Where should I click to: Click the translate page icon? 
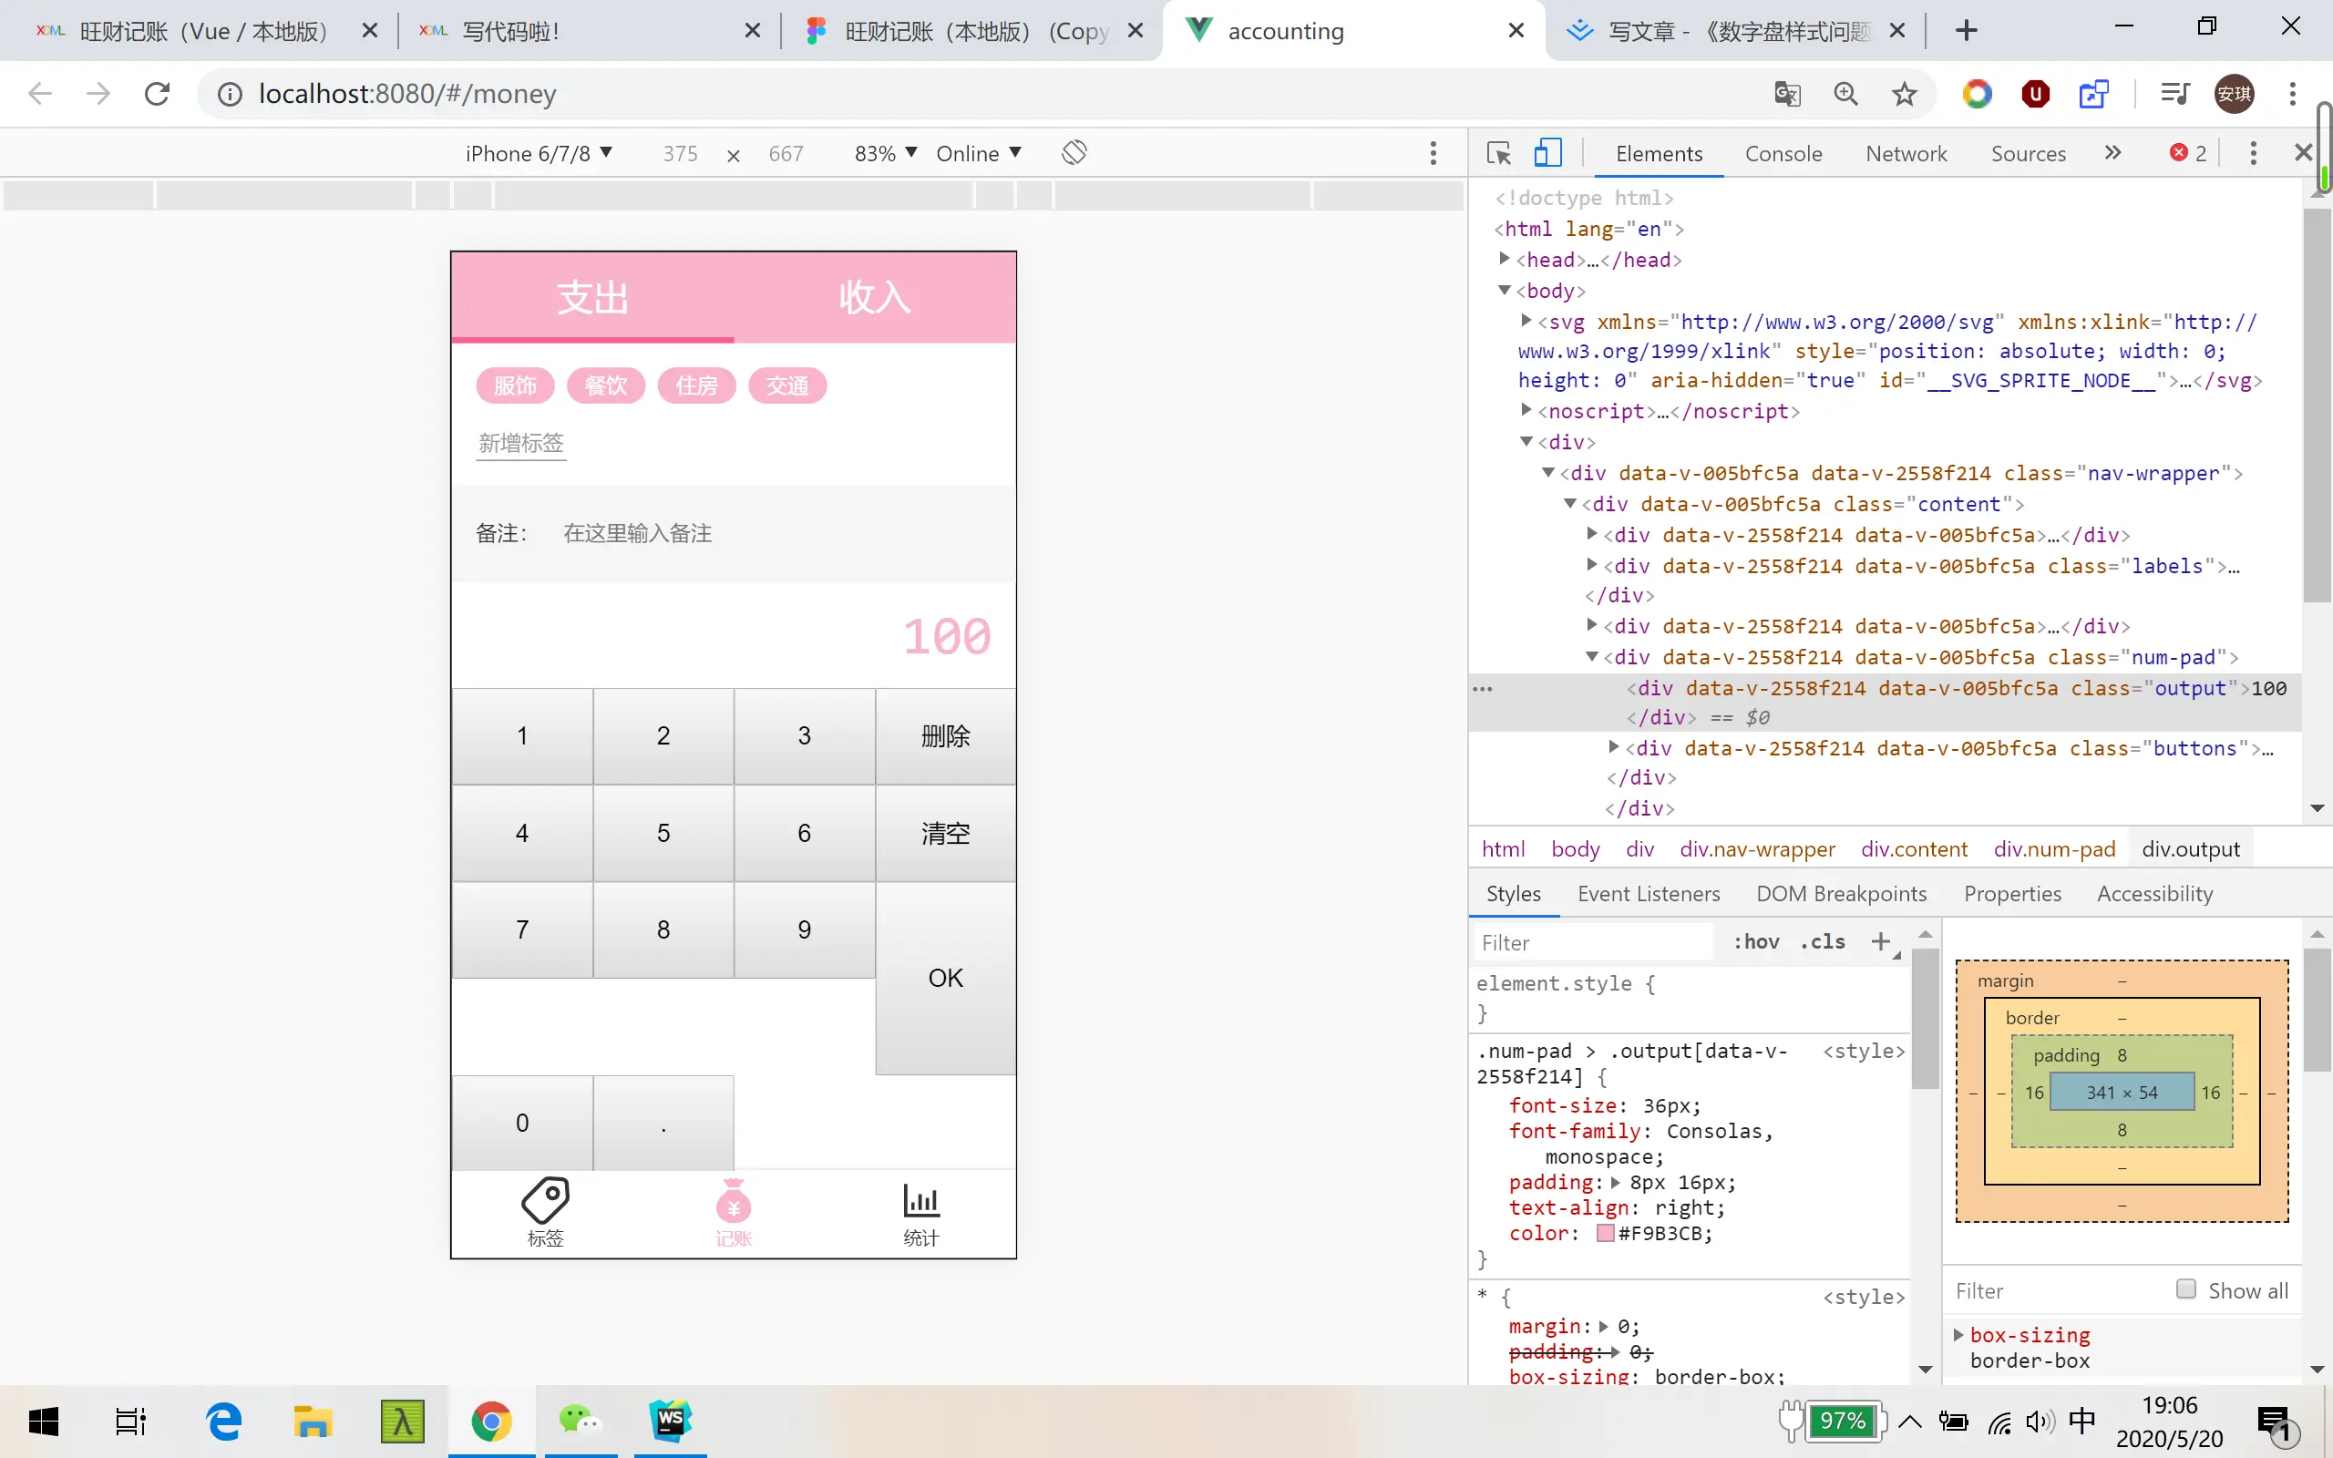(1786, 95)
